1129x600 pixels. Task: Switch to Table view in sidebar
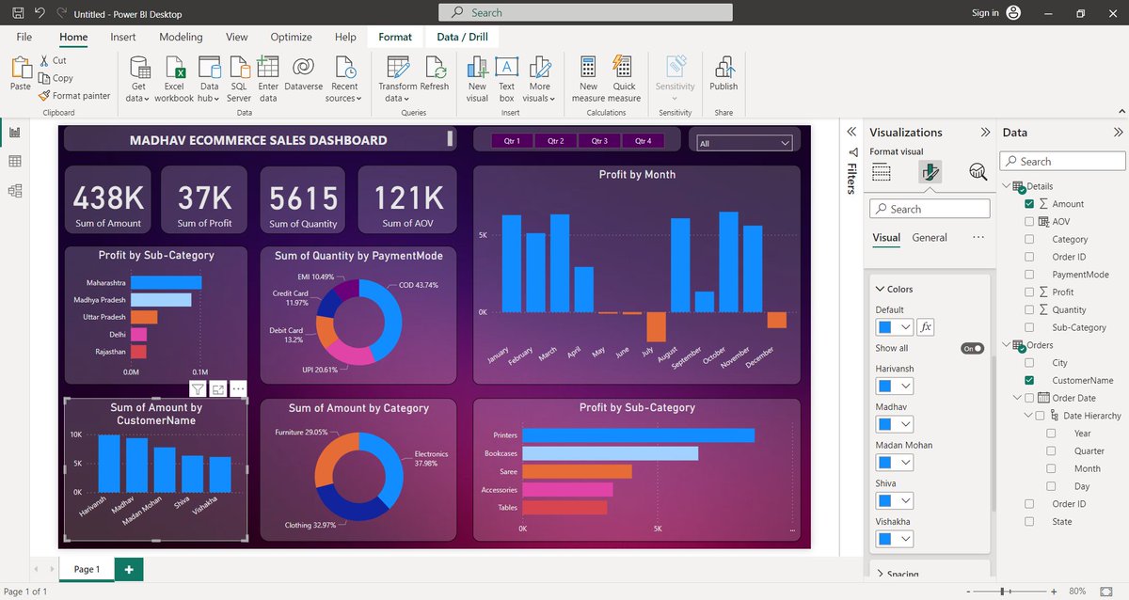[x=15, y=162]
